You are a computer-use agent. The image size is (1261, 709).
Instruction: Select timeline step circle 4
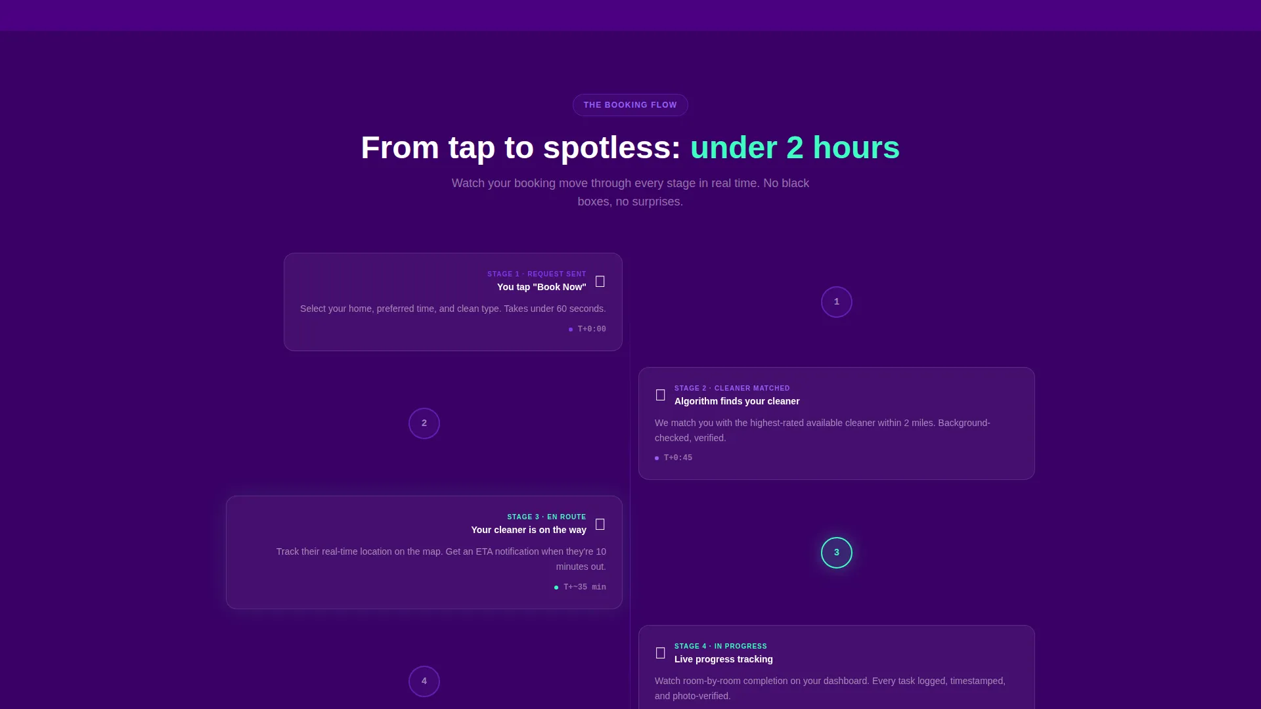[x=424, y=681]
